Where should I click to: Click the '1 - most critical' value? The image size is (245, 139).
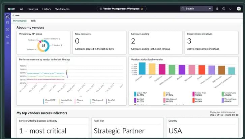43,131
